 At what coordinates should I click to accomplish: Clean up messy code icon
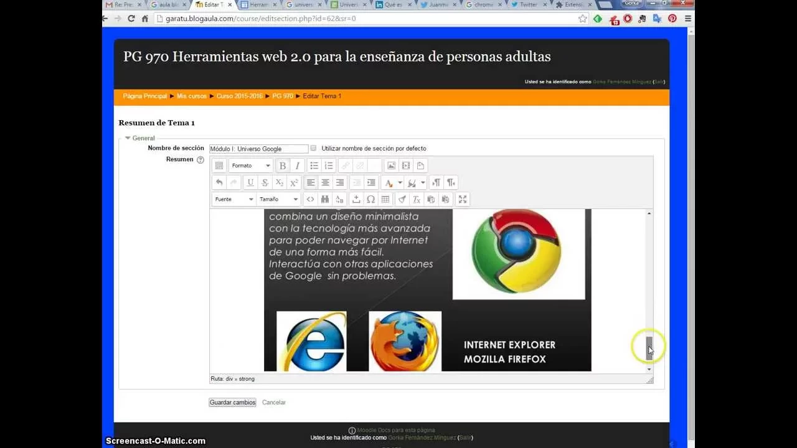click(402, 199)
